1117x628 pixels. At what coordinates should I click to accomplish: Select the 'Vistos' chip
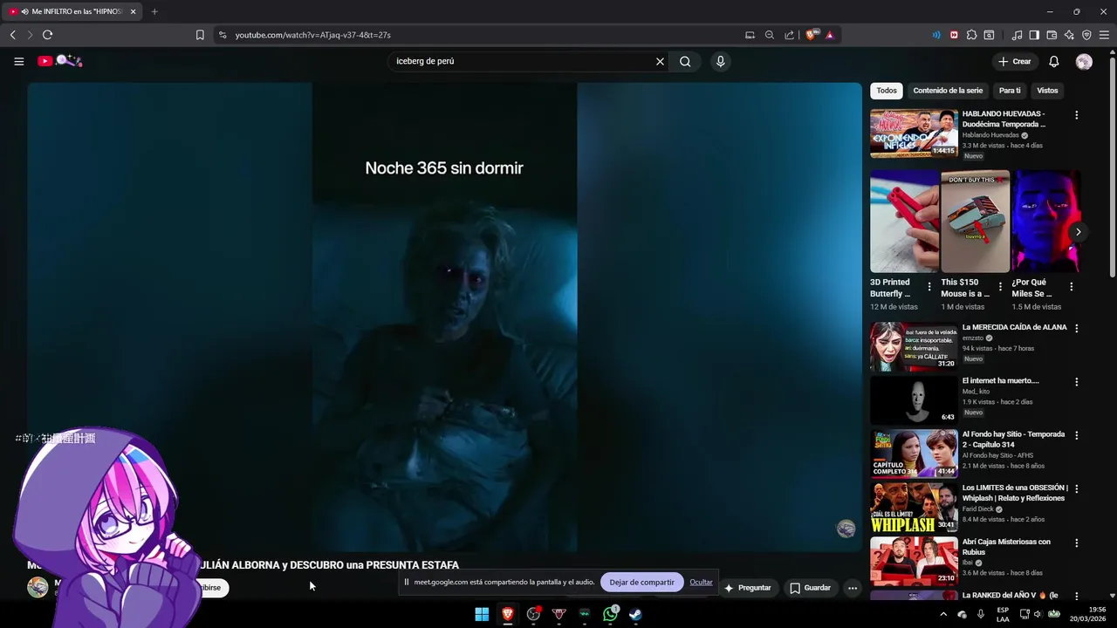click(x=1047, y=91)
